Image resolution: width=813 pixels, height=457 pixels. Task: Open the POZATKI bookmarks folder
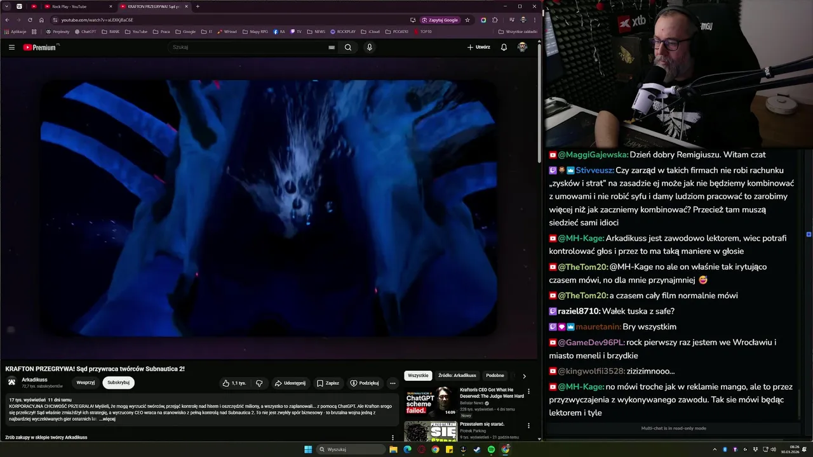click(397, 31)
